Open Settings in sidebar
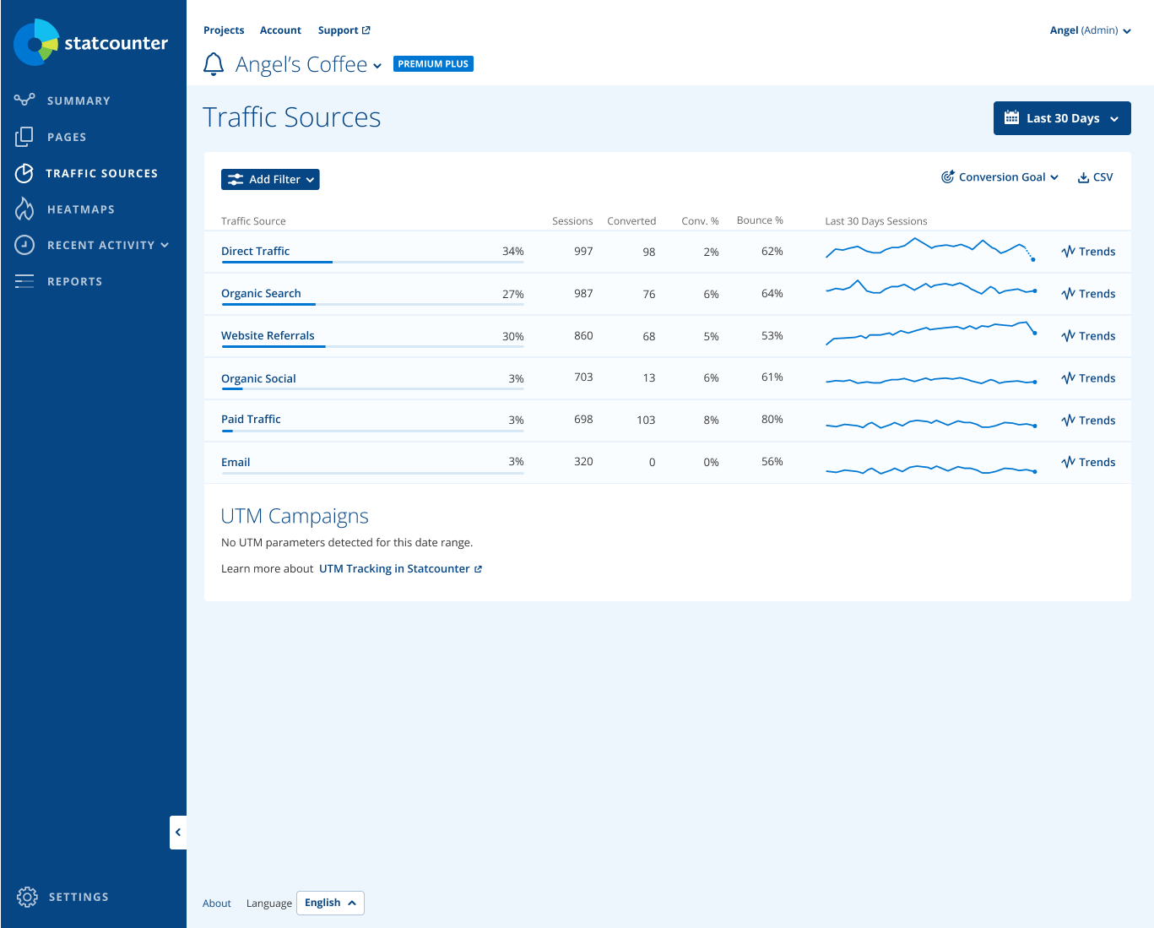 [79, 897]
